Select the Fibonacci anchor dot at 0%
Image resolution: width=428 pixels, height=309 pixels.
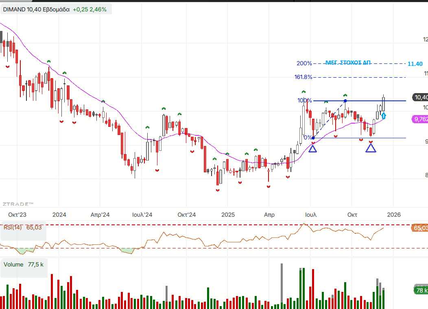(313, 138)
